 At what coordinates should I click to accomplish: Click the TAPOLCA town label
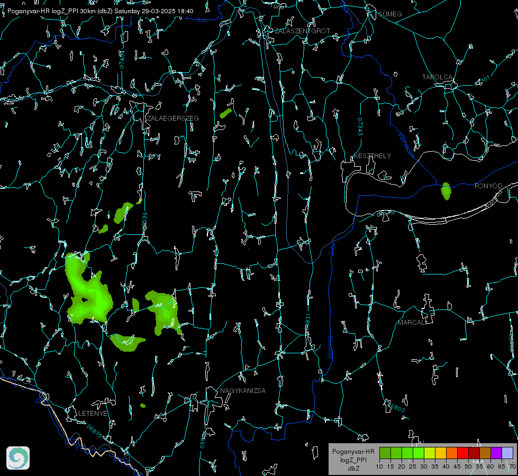(x=437, y=77)
